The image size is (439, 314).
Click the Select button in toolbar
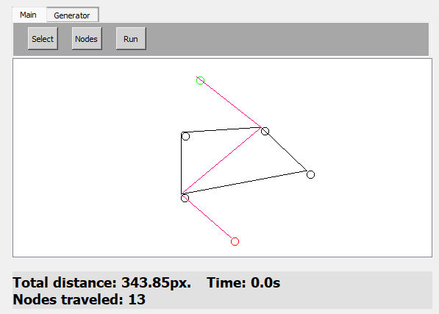(x=43, y=39)
